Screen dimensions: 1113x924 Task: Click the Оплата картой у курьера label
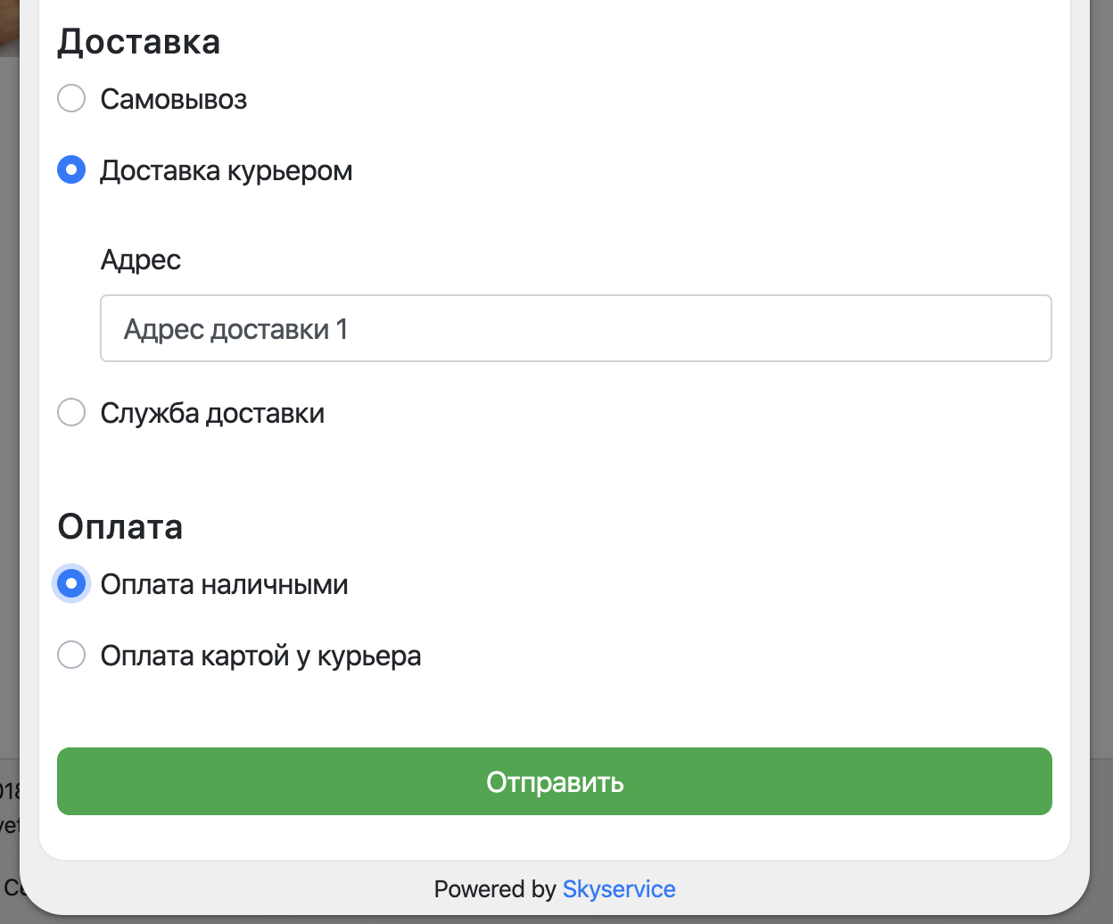pyautogui.click(x=260, y=656)
